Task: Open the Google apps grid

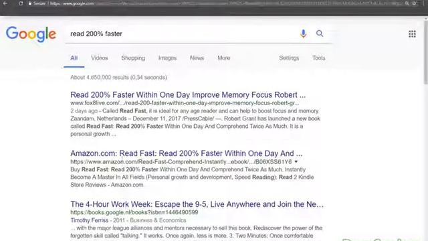Action: [x=412, y=34]
